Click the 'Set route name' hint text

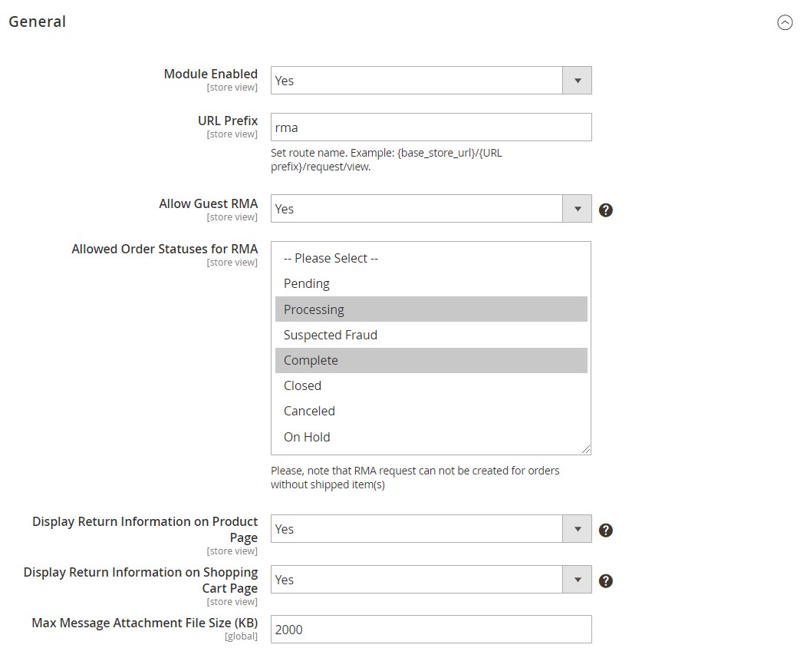[x=387, y=160]
